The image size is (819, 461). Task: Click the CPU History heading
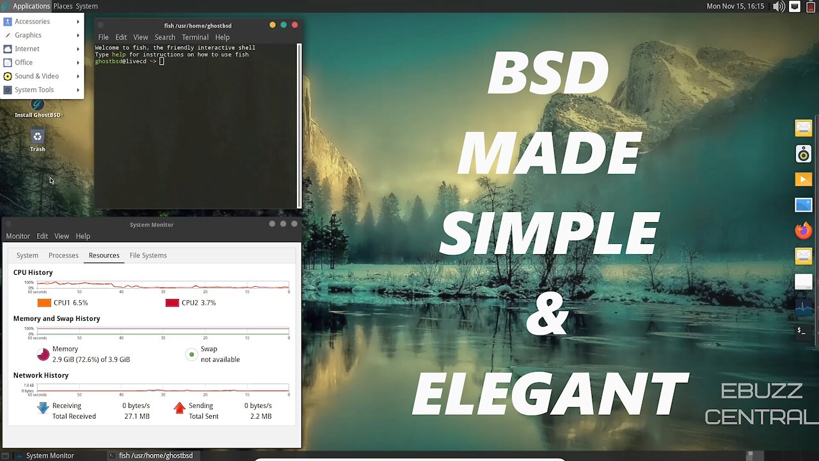[33, 273]
